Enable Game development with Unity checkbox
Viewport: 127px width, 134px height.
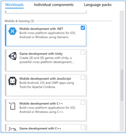click(x=83, y=53)
